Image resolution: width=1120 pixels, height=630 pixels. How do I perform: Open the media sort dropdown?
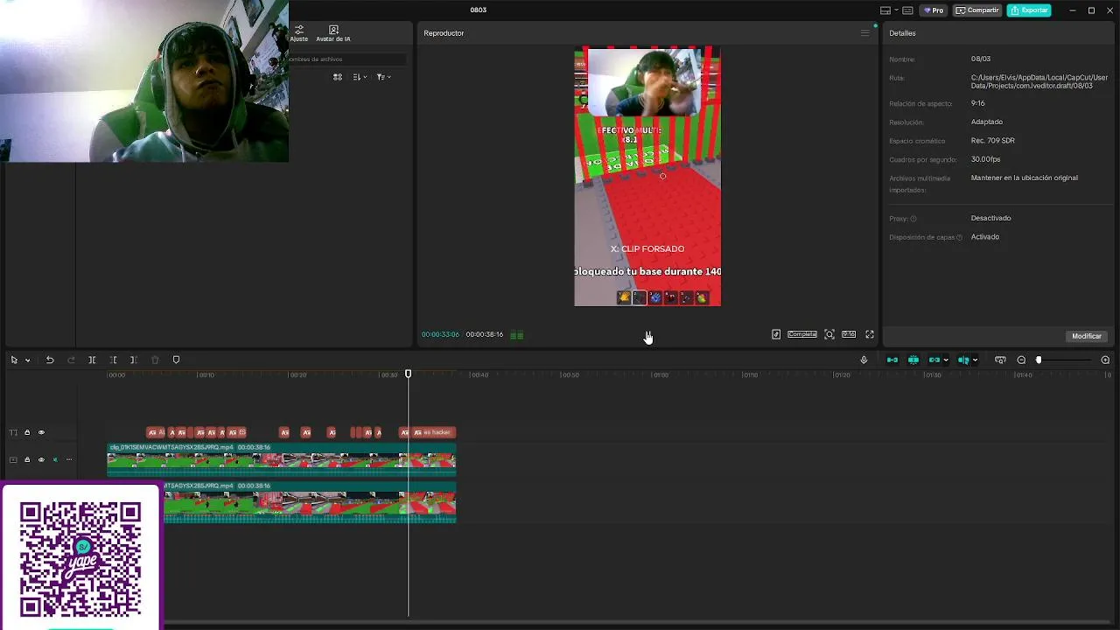(x=360, y=77)
